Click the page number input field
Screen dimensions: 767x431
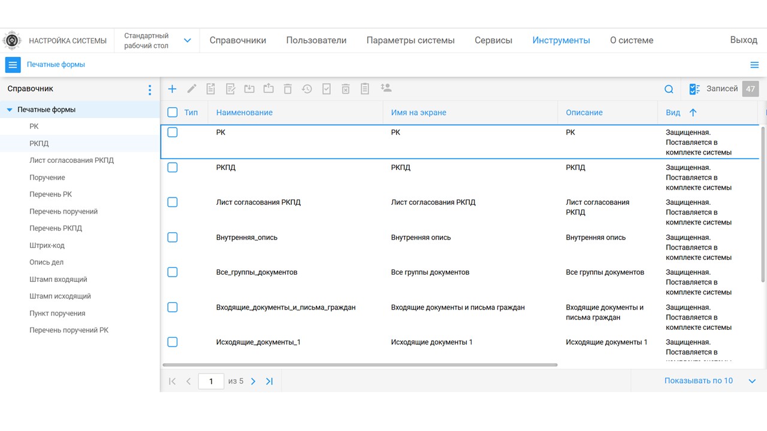click(x=211, y=381)
